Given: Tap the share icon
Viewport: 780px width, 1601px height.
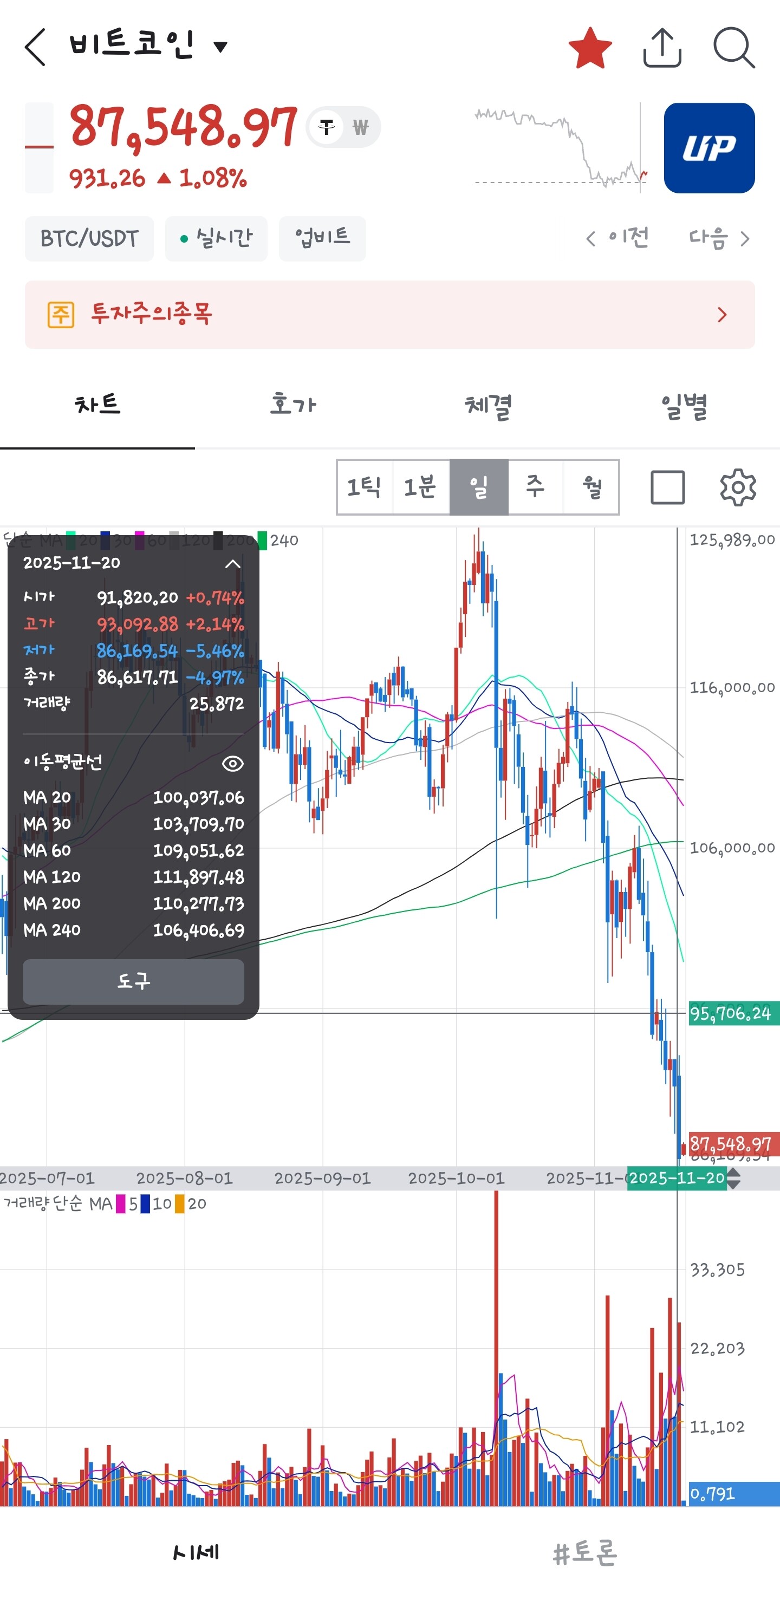Looking at the screenshot, I should (x=662, y=47).
